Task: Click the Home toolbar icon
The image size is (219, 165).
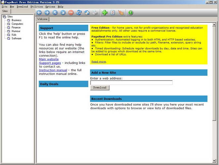Action: 87,13
